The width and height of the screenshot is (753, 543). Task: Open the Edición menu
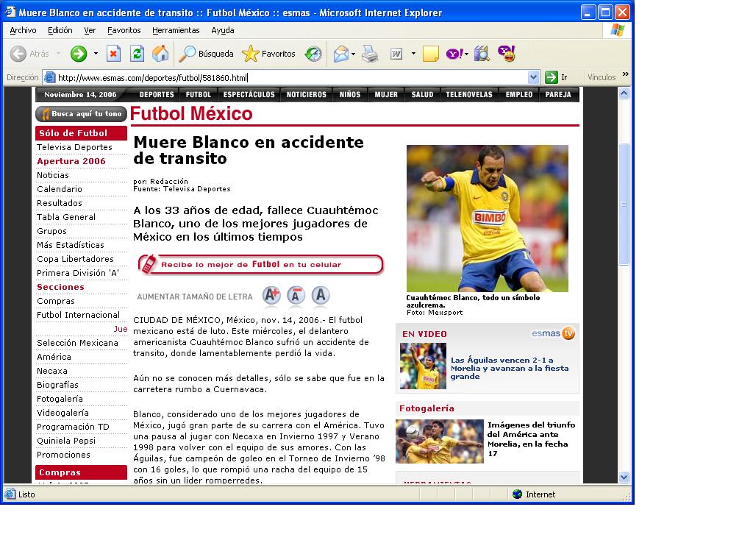(60, 30)
